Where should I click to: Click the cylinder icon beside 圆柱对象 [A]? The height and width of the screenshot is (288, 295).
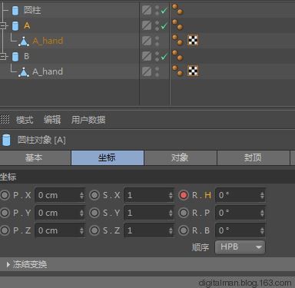tap(6, 140)
